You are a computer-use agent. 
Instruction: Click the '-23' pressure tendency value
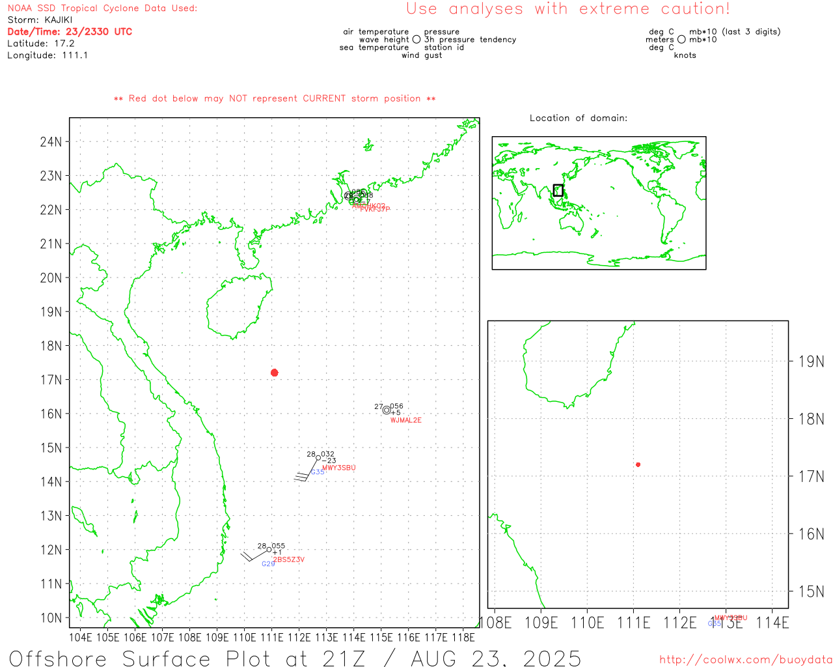pyautogui.click(x=329, y=461)
